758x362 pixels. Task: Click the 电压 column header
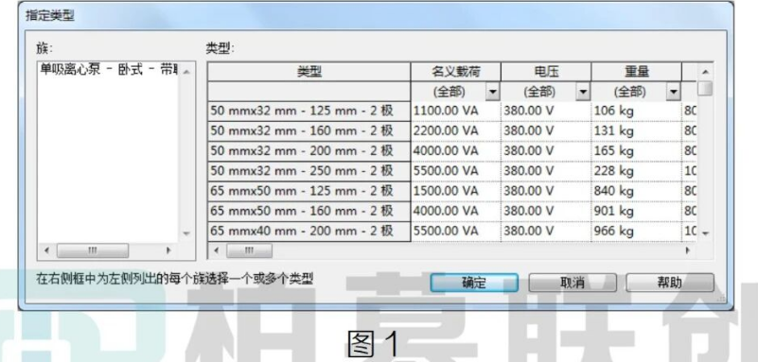(546, 72)
